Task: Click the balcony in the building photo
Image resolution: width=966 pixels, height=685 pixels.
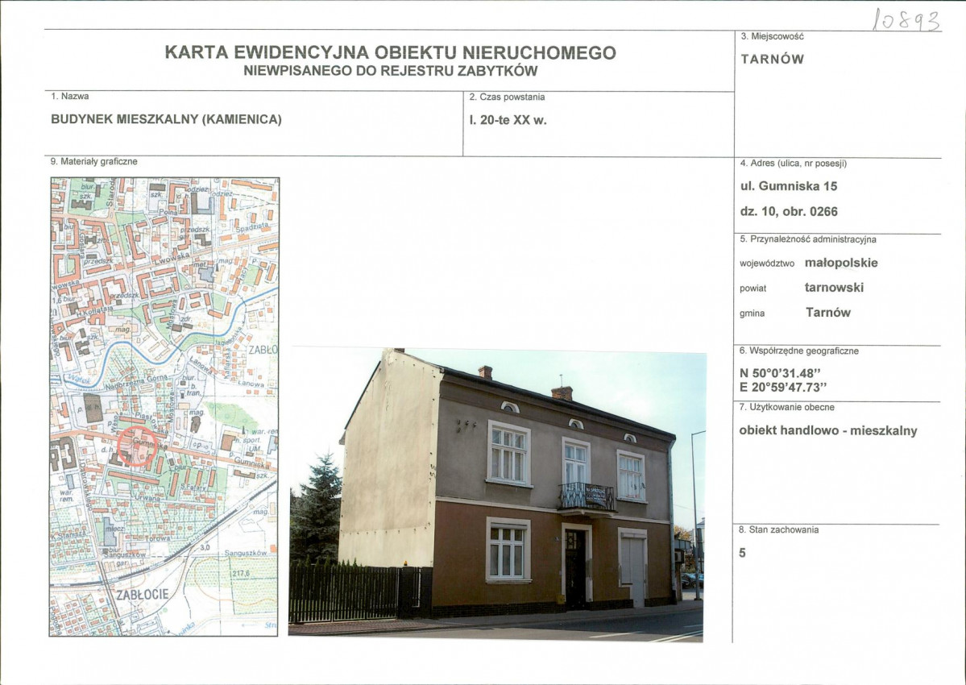Action: click(x=587, y=498)
